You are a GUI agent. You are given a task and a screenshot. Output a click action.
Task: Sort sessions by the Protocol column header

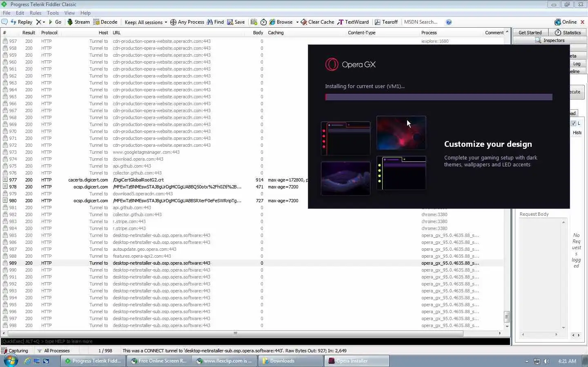[49, 33]
